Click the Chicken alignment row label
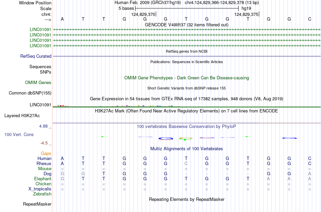This screenshot has width=321, height=212. (43, 184)
